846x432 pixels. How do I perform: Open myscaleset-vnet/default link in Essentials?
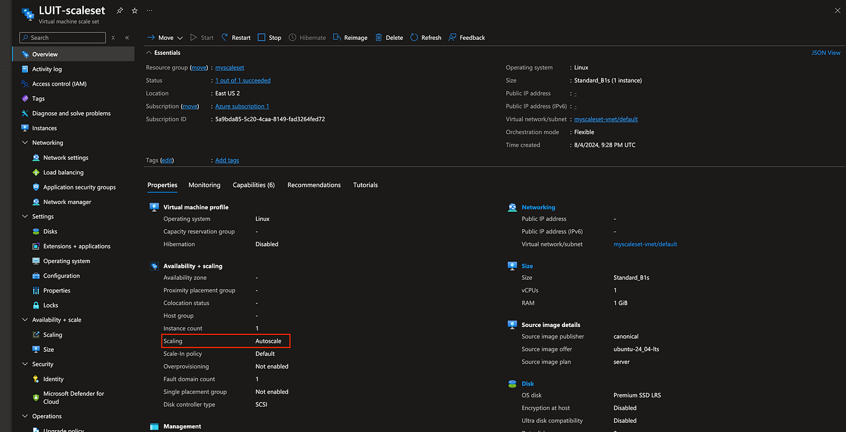pos(606,119)
